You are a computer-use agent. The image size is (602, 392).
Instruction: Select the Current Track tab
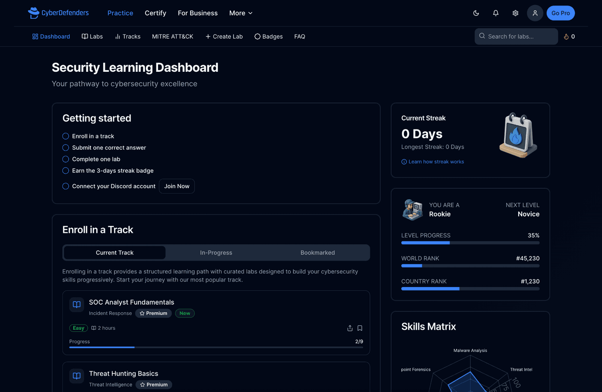(x=115, y=252)
